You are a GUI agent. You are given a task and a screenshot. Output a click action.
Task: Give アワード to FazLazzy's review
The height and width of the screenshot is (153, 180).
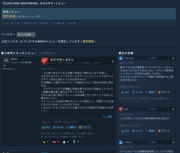point(164,92)
